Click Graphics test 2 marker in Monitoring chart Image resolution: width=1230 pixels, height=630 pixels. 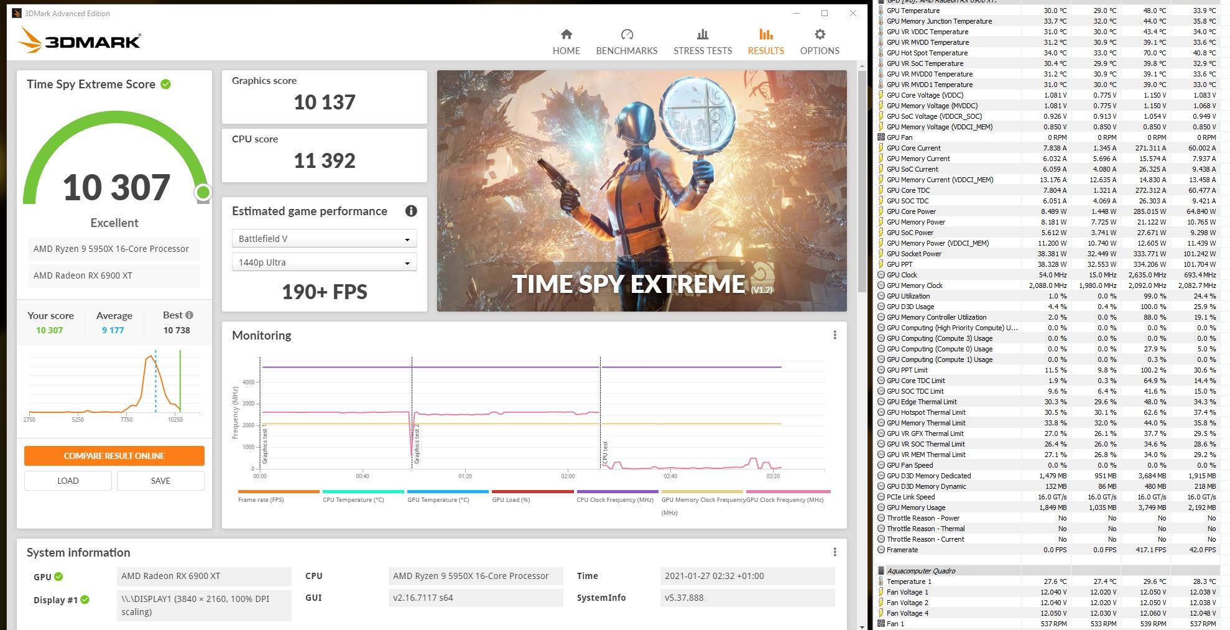click(x=417, y=443)
